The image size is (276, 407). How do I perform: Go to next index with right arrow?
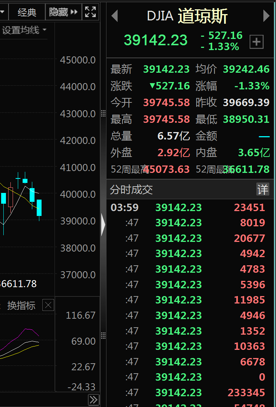click(266, 16)
